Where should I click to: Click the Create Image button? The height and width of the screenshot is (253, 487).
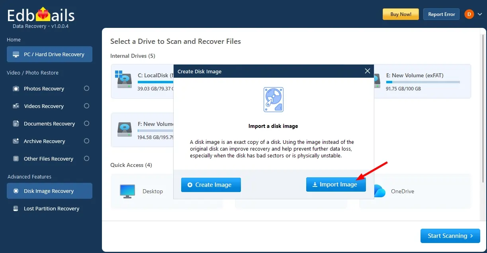211,185
